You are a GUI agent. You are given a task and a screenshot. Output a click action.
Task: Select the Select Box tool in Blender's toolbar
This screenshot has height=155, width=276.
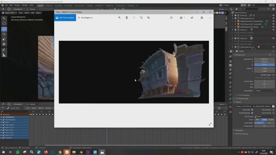4,18
